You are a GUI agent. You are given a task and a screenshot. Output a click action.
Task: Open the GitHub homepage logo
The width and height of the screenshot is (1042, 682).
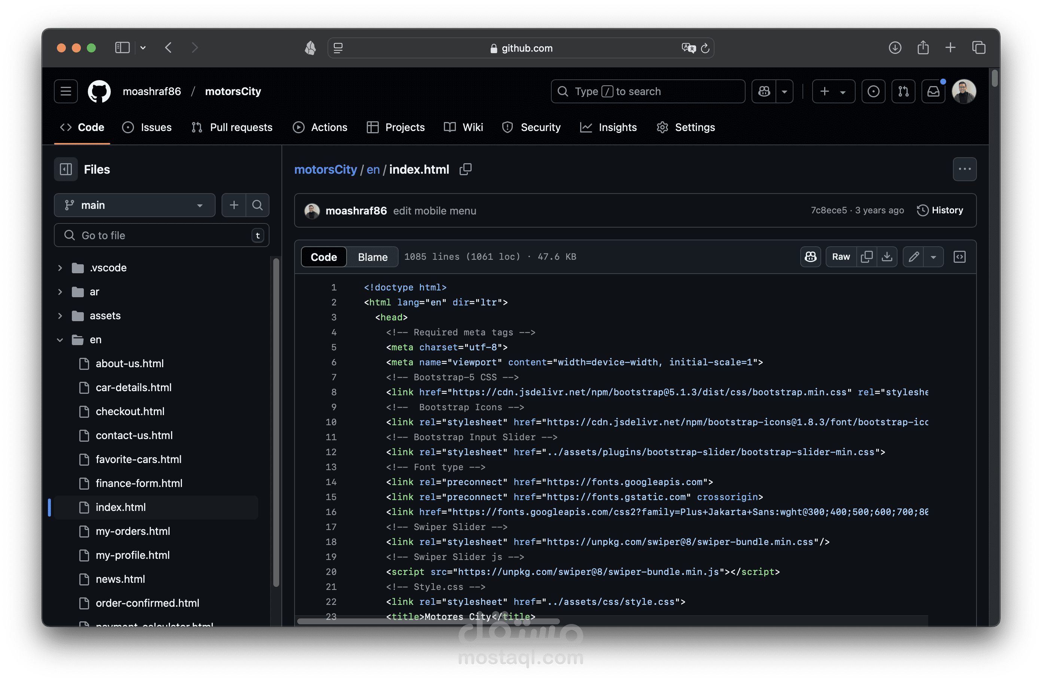100,91
